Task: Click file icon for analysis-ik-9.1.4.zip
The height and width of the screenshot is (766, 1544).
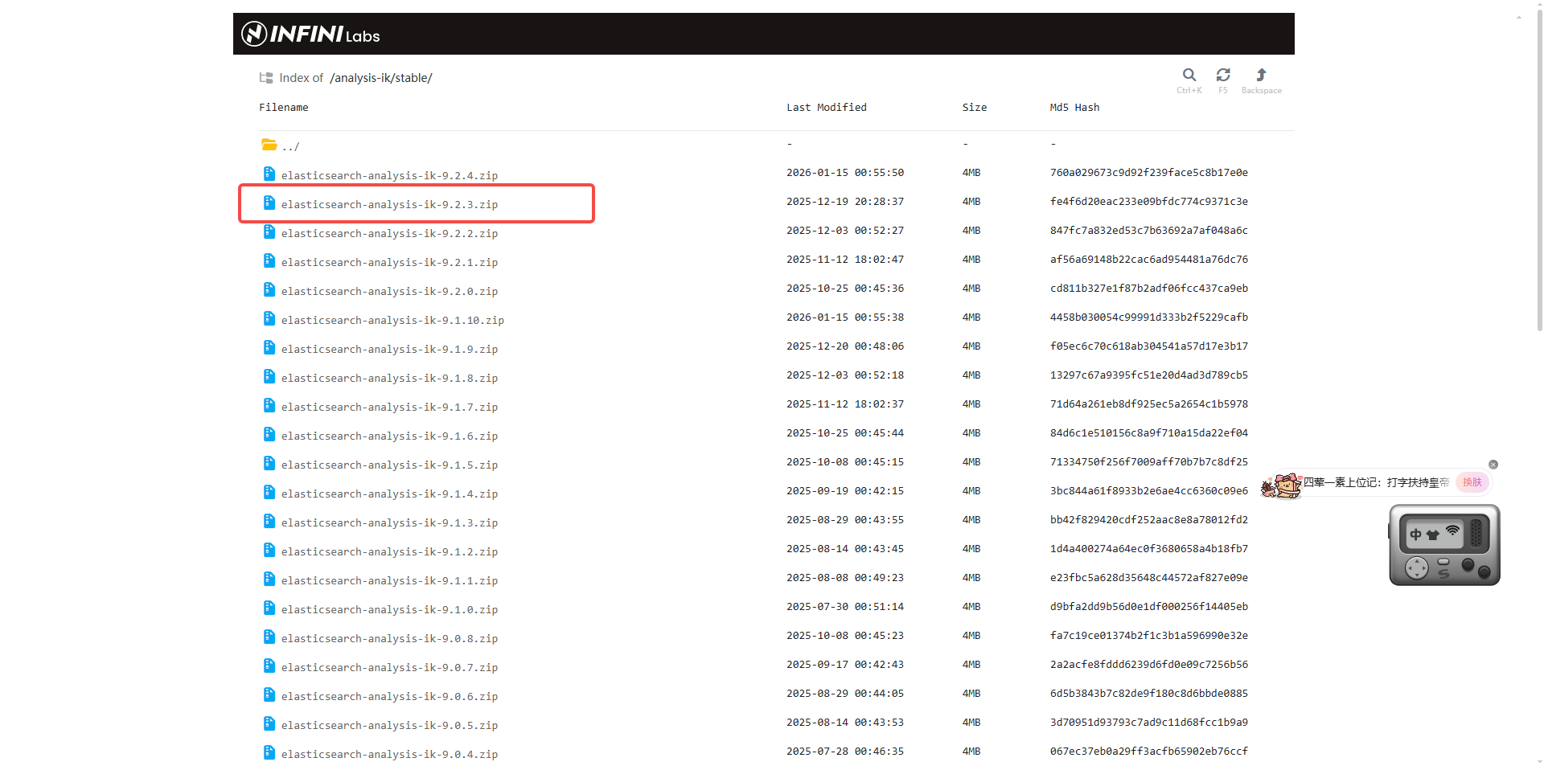Action: coord(269,492)
